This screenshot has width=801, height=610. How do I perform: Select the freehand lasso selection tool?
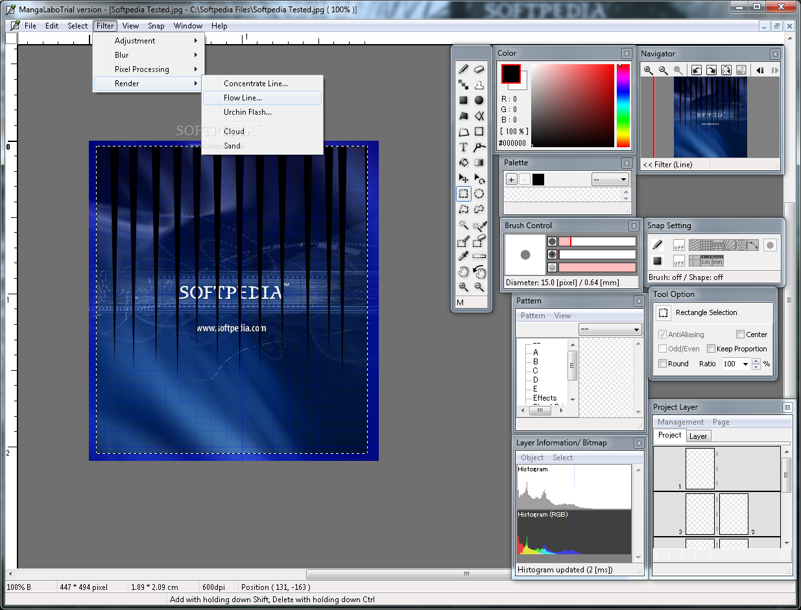(x=479, y=209)
